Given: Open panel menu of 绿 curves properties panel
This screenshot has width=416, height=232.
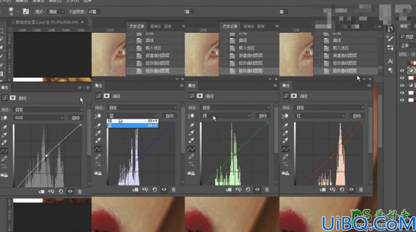Looking at the screenshot, I should [x=275, y=86].
